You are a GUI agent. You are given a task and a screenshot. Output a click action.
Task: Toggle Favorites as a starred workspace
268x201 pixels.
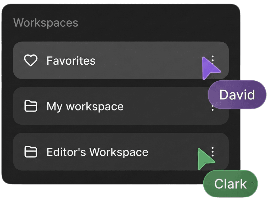pos(31,60)
